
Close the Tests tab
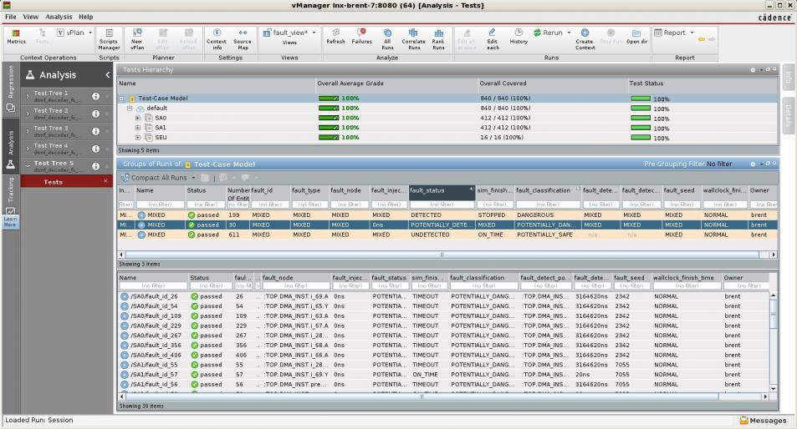pyautogui.click(x=105, y=181)
